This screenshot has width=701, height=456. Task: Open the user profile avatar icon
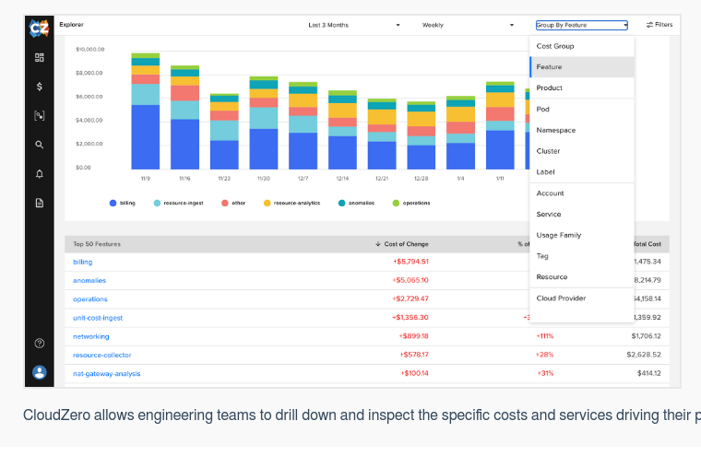tap(40, 372)
